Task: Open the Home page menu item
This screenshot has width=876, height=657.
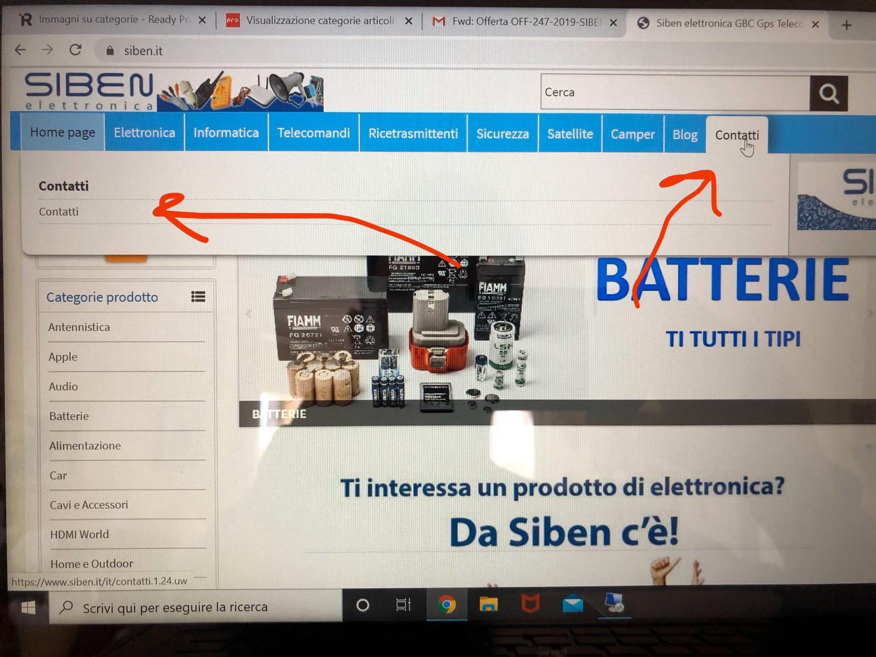Action: [62, 132]
